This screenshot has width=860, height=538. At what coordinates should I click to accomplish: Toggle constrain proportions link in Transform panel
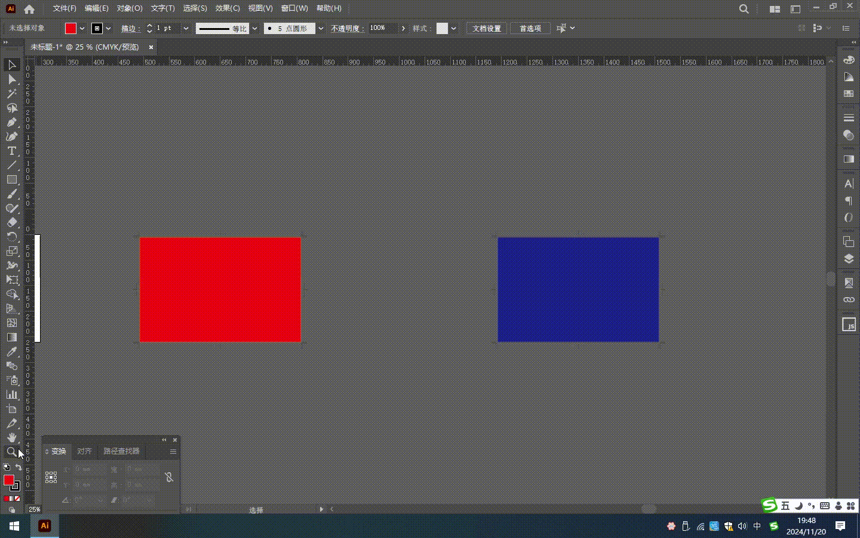click(x=169, y=477)
